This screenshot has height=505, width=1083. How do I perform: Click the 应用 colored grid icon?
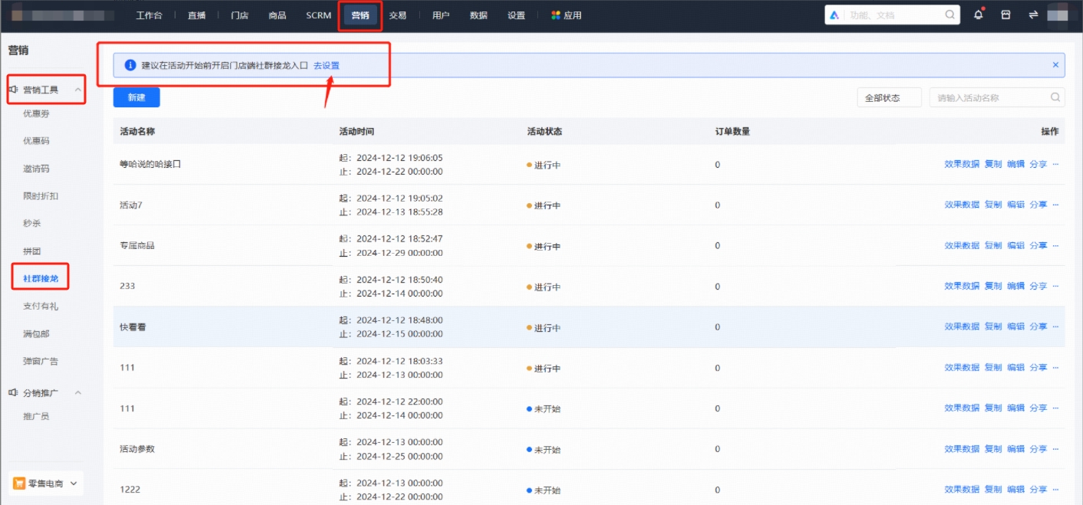tap(555, 14)
